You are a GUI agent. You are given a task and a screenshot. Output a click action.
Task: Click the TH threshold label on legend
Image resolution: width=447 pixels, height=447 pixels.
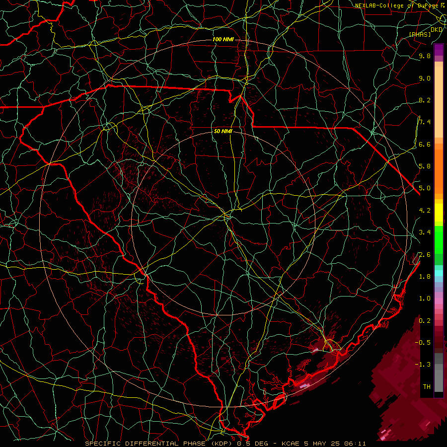point(427,386)
